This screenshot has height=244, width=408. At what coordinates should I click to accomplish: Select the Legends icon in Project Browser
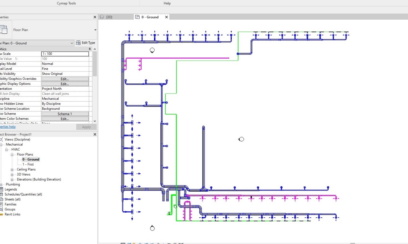[x=1, y=189]
